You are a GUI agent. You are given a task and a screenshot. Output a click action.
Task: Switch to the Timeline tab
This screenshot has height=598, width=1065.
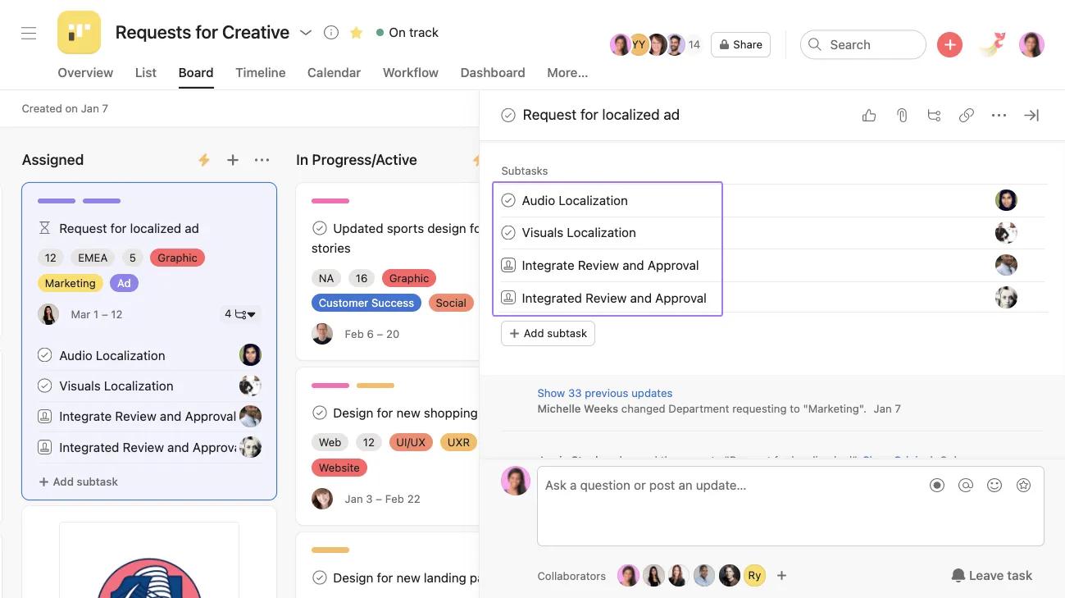click(x=260, y=73)
